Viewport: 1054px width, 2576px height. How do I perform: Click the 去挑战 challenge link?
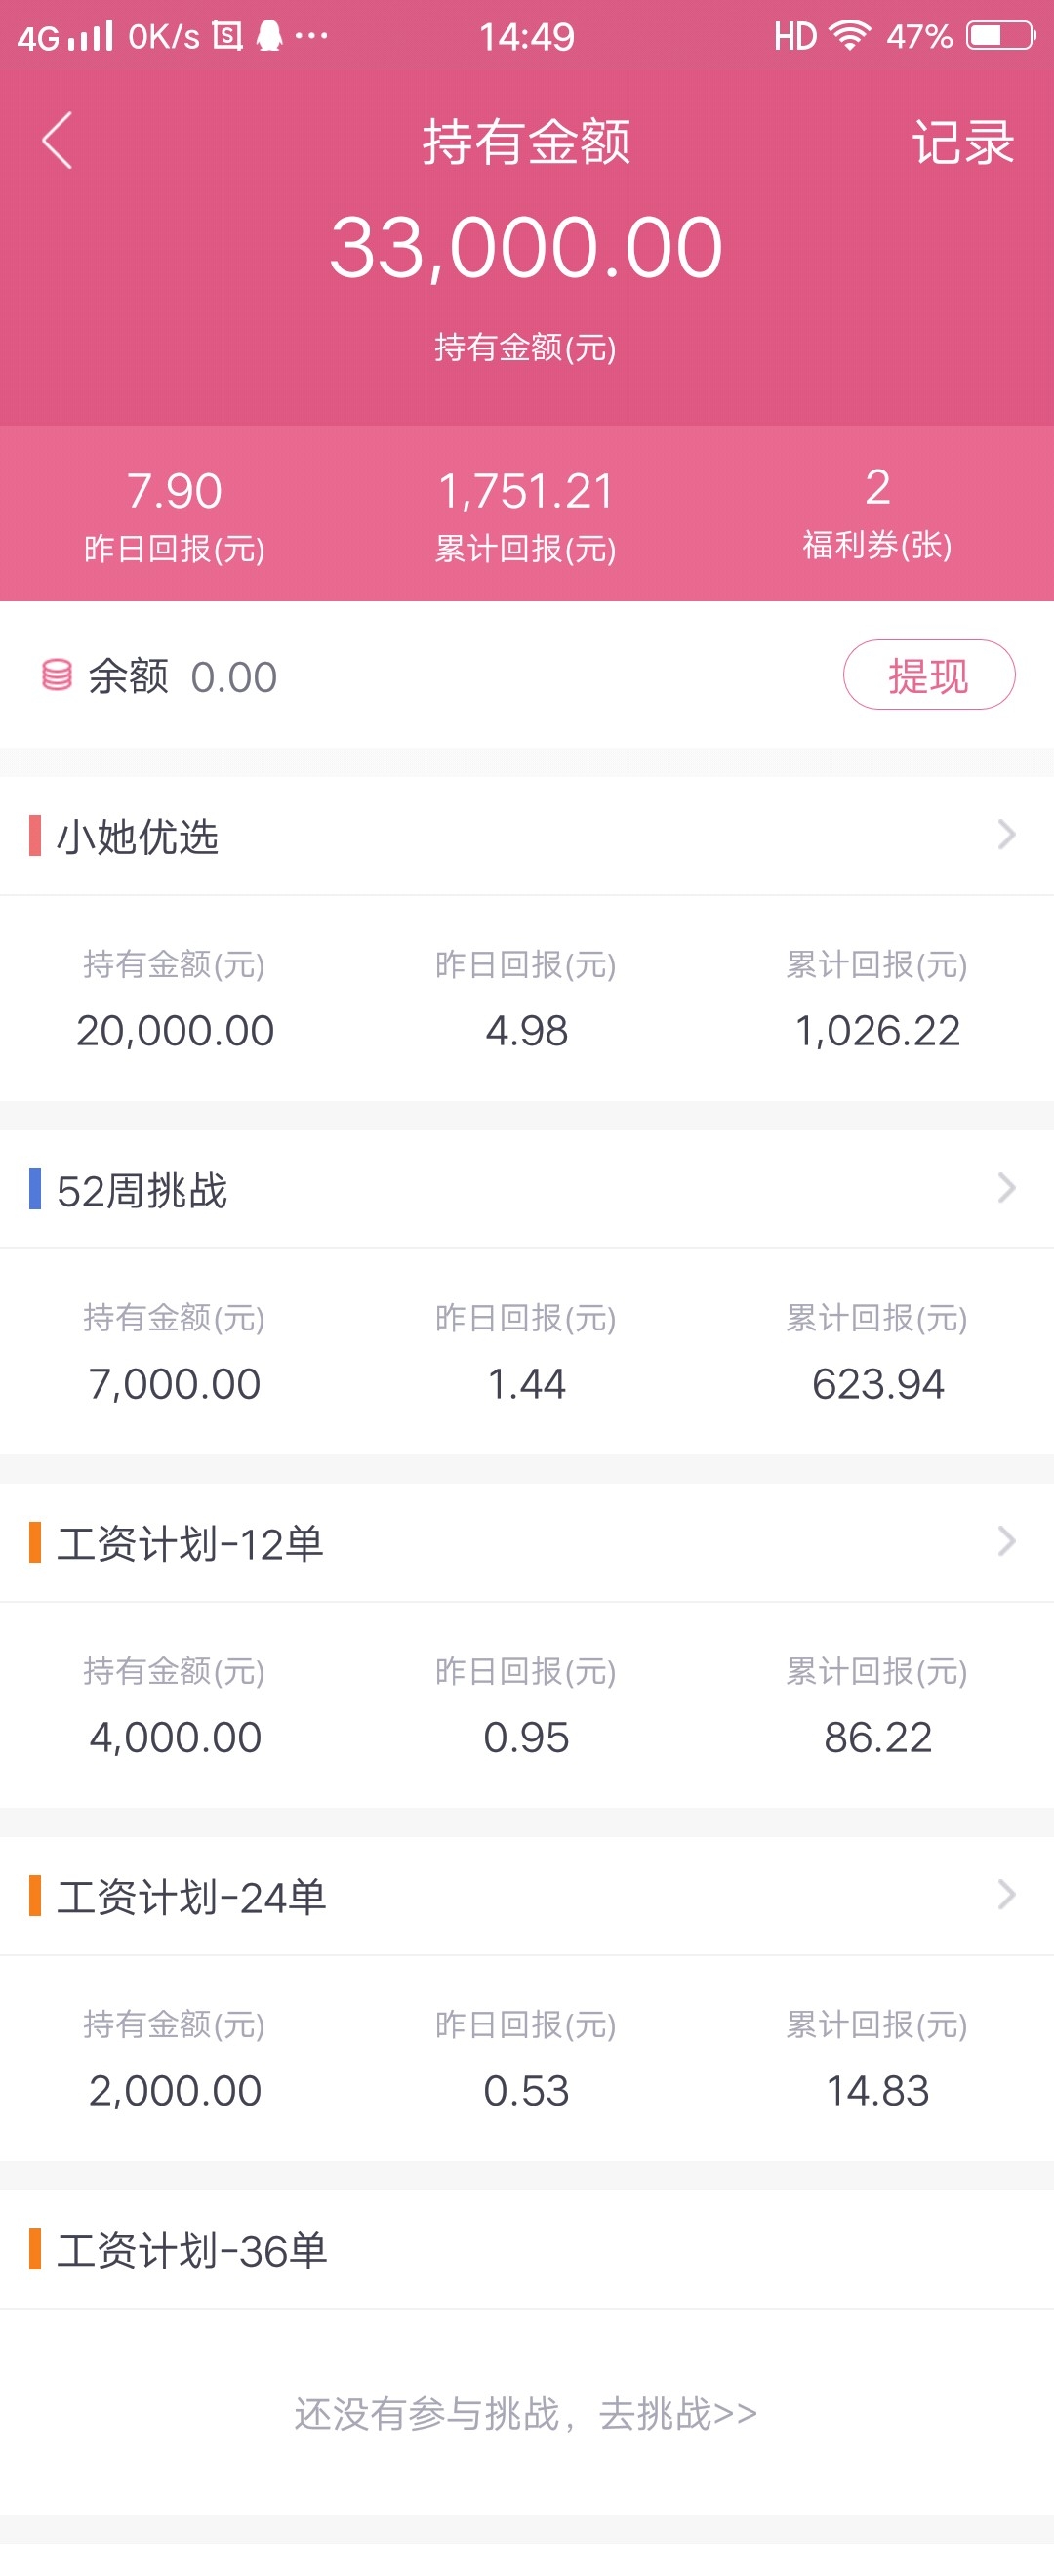[x=677, y=2413]
